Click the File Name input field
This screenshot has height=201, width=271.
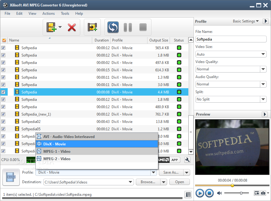tap(231, 39)
